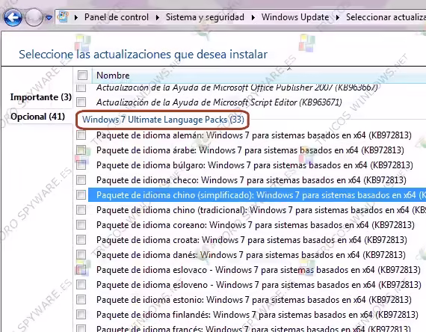Viewport: 426px width, 332px height.
Task: Open Sistema y seguridad breadcrumb
Action: pyautogui.click(x=205, y=17)
